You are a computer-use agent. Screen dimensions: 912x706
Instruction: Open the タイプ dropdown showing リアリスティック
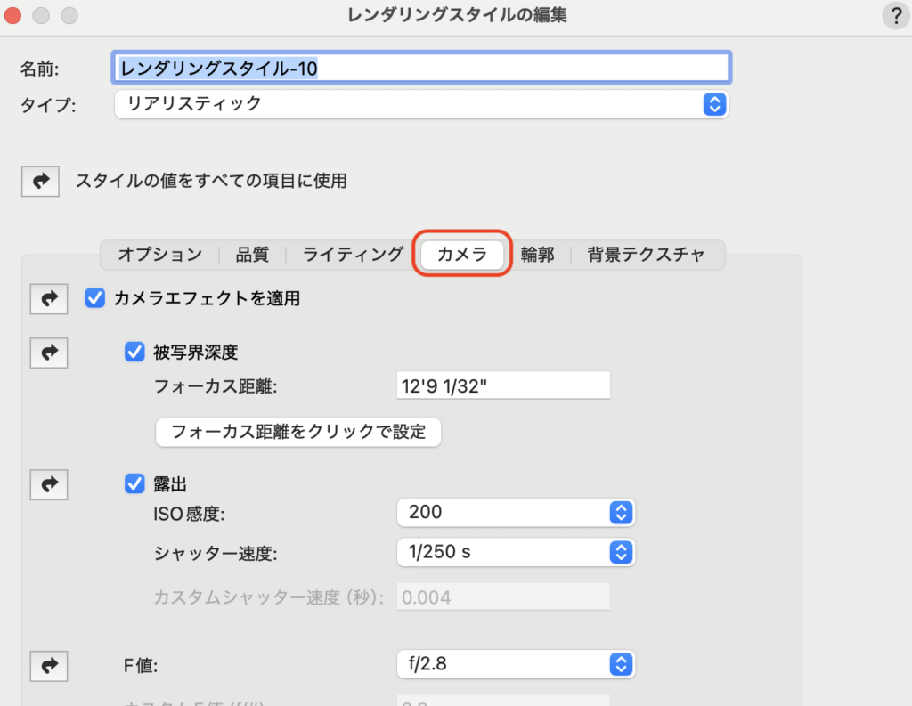(x=421, y=104)
